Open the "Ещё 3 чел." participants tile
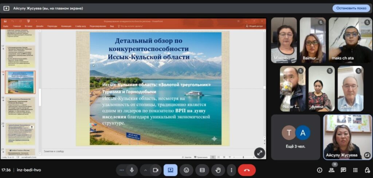The height and width of the screenshot is (178, 373). 295,137
